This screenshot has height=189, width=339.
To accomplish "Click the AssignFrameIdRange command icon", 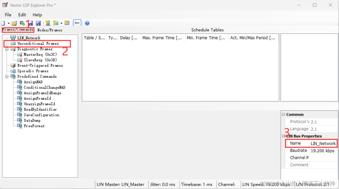I will coord(20,93).
